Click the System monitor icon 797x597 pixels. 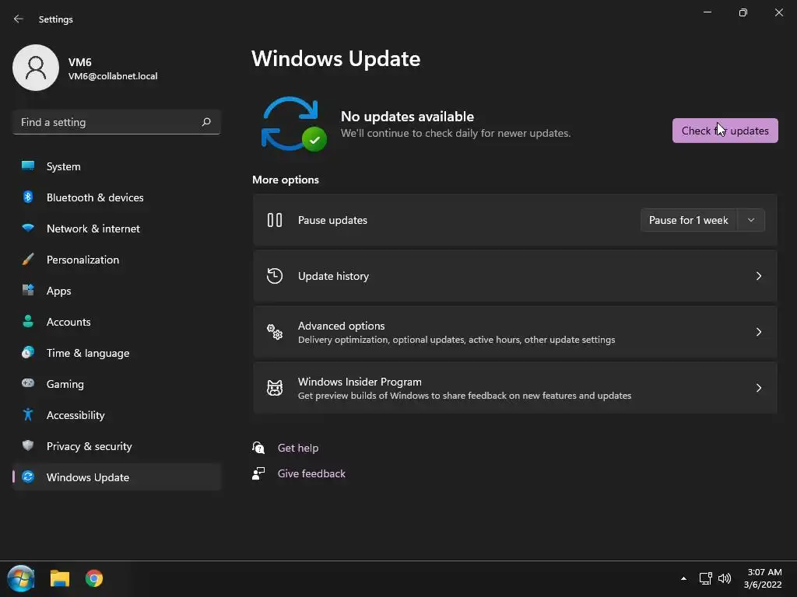pyautogui.click(x=28, y=166)
